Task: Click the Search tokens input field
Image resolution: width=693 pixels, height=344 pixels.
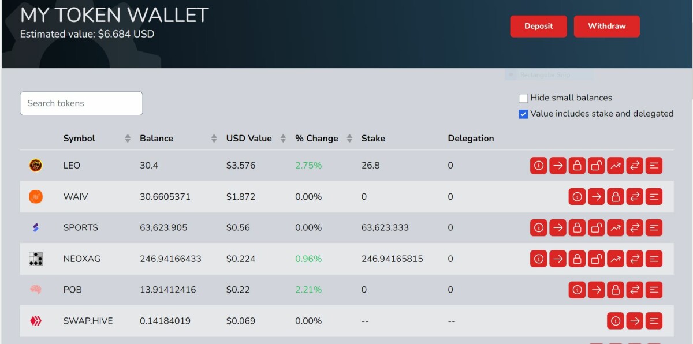Action: coord(81,103)
